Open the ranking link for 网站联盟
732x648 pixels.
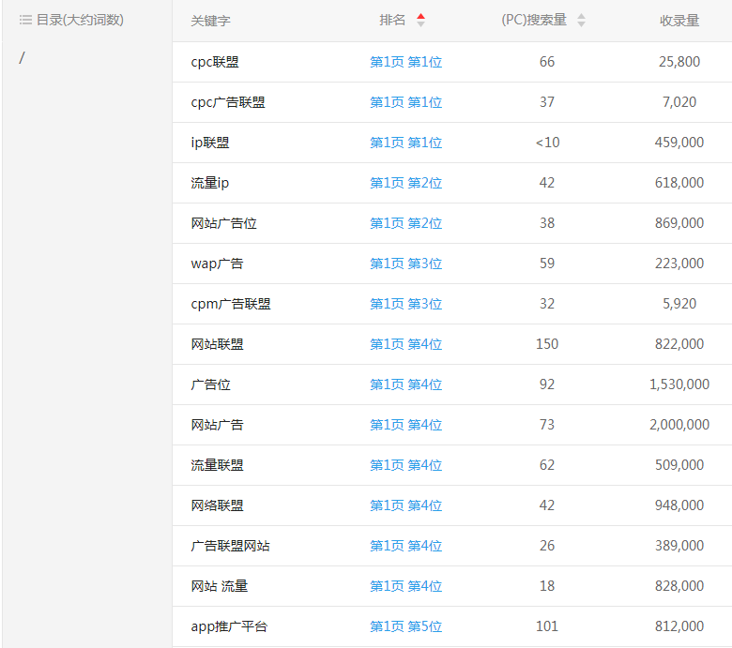point(405,344)
